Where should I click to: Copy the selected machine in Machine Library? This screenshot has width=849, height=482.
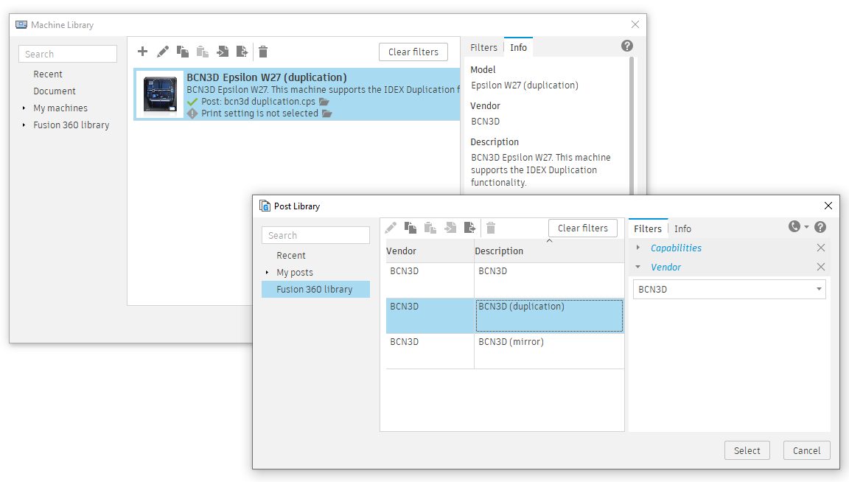click(x=183, y=52)
